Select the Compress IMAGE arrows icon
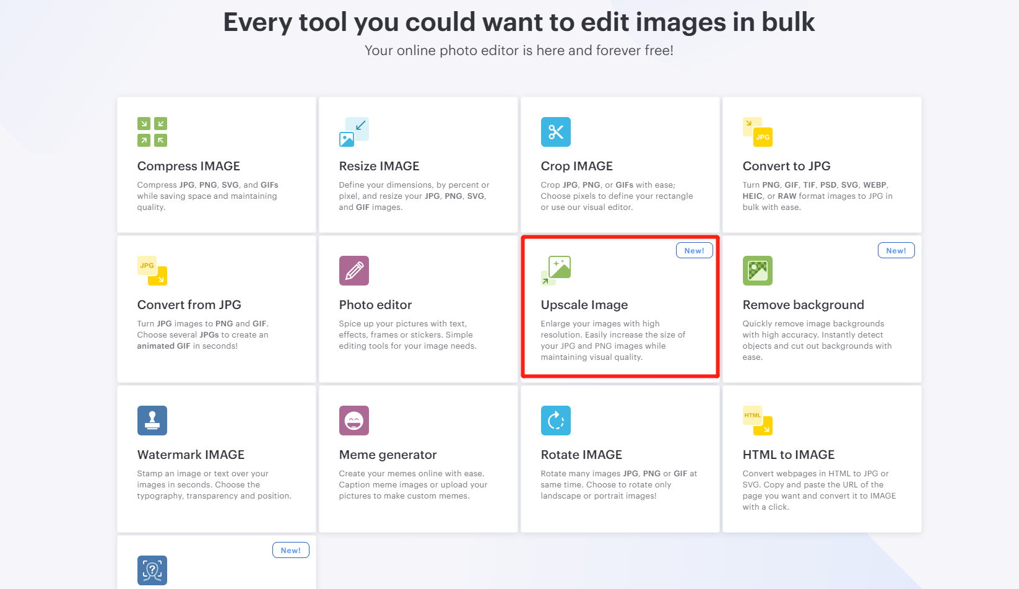This screenshot has height=589, width=1019. click(152, 132)
